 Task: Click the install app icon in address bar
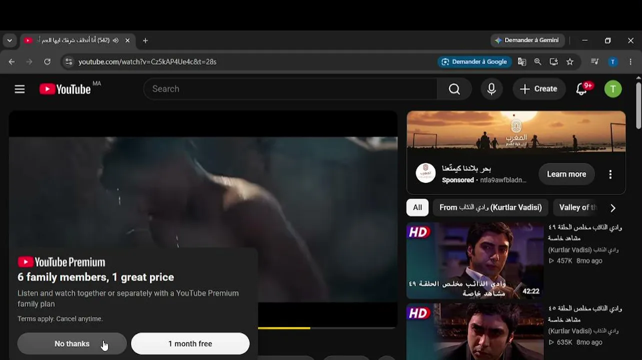pos(553,61)
